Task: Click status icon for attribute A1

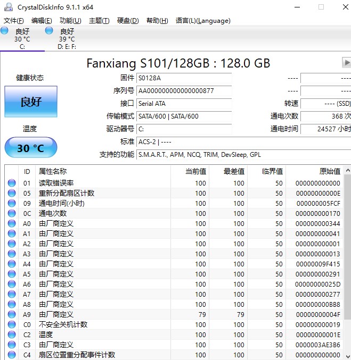Action: click(x=12, y=233)
